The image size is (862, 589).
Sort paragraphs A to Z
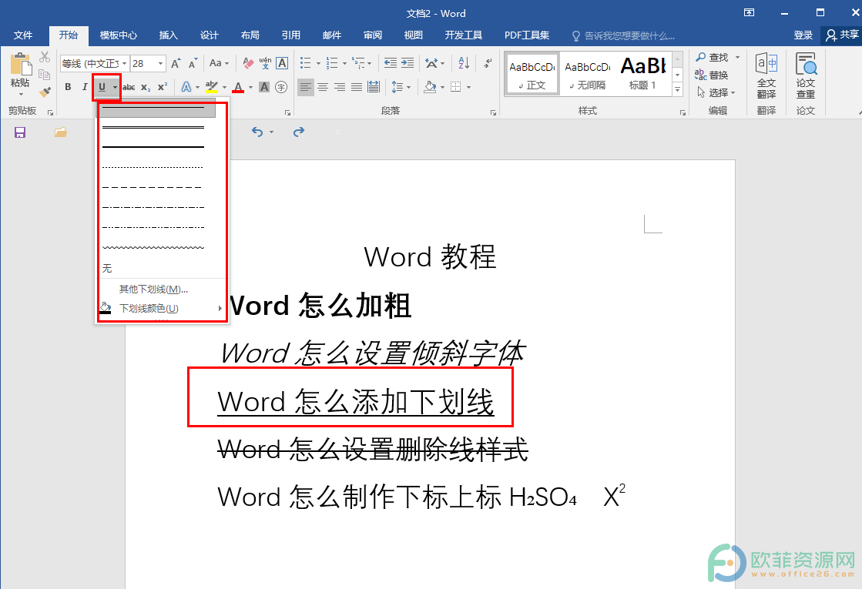464,63
